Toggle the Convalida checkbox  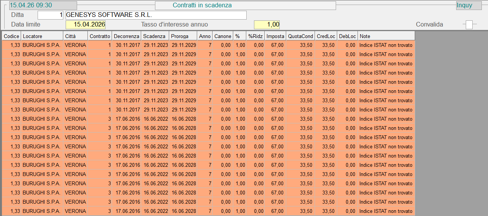click(469, 25)
